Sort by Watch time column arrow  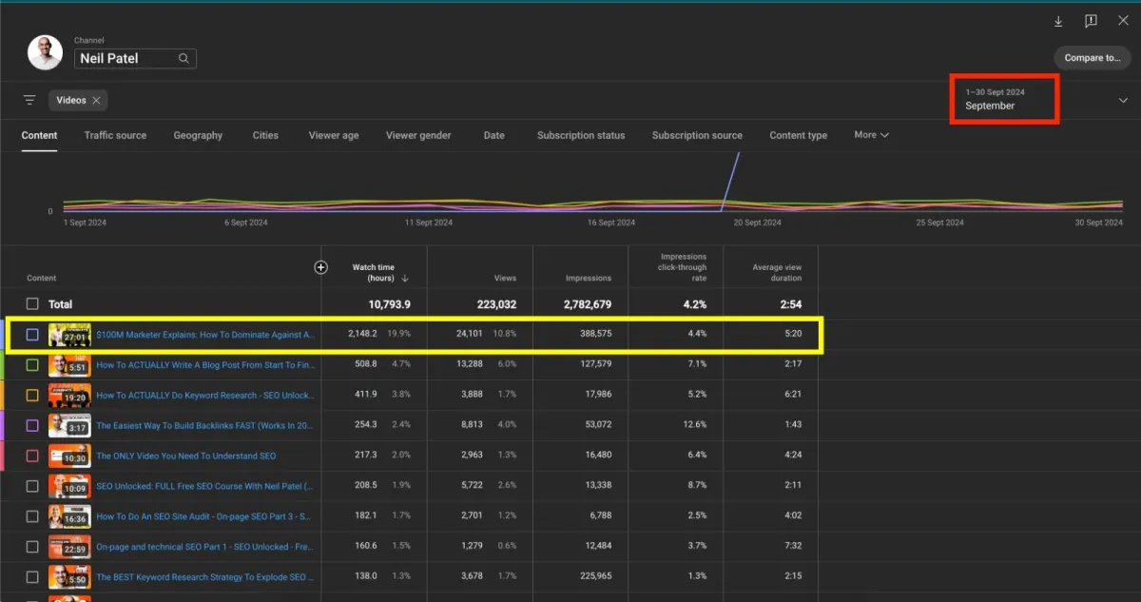point(406,279)
